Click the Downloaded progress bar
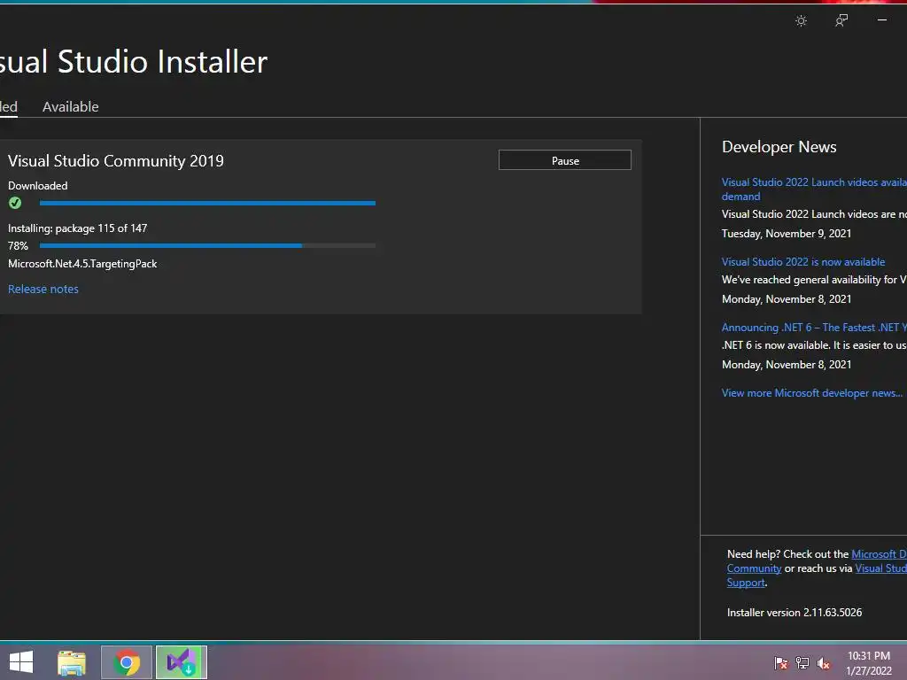 [x=207, y=203]
